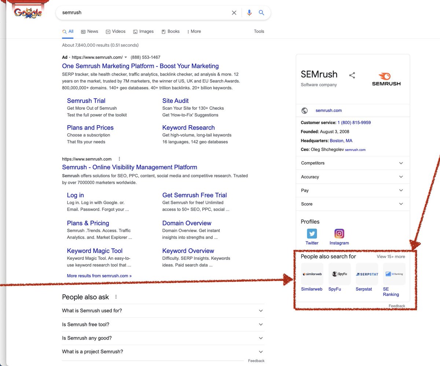Open the search Tools button
Image resolution: width=440 pixels, height=366 pixels.
click(259, 32)
